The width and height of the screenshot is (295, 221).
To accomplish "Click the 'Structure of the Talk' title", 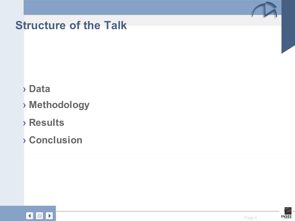I will click(71, 25).
